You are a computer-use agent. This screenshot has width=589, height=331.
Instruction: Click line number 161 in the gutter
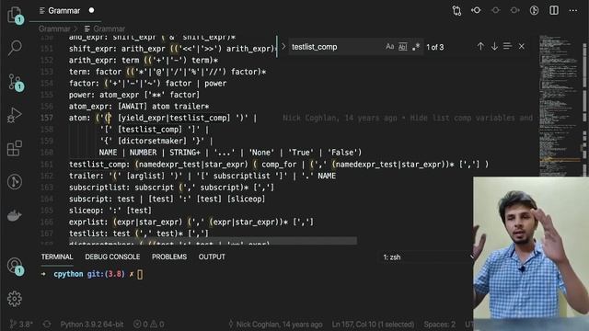click(x=47, y=164)
